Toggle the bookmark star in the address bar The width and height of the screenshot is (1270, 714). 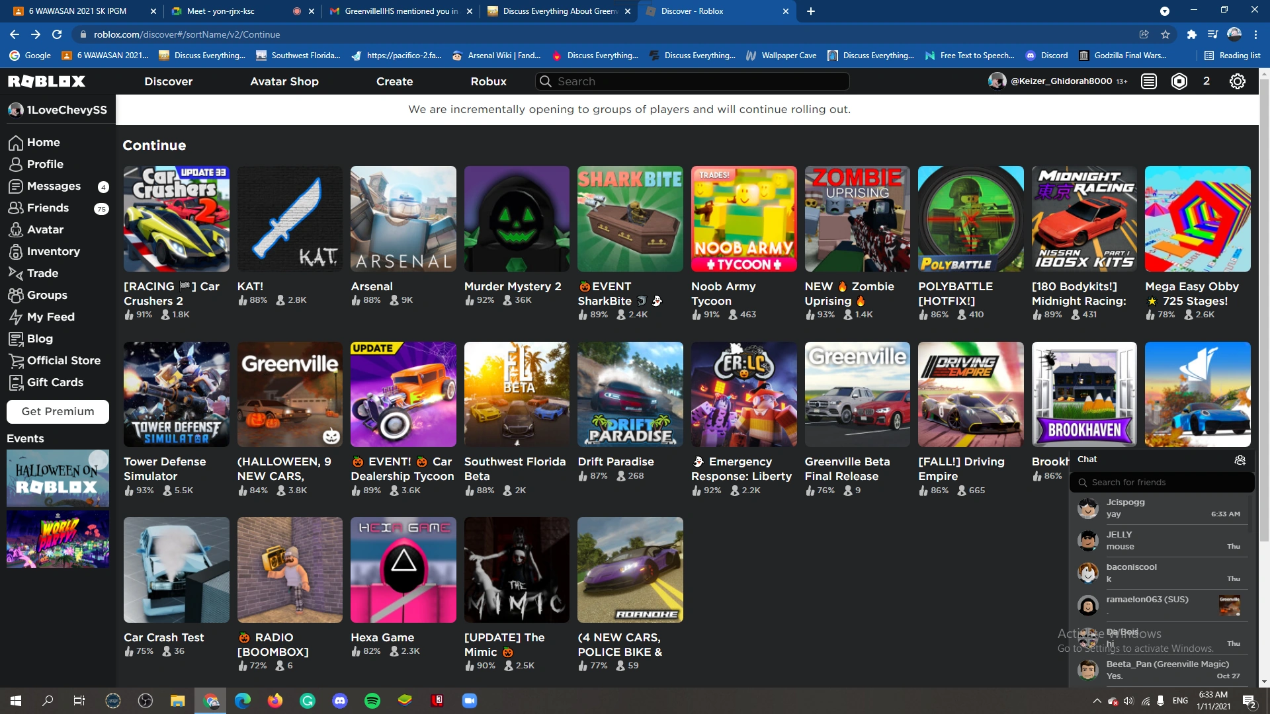[x=1165, y=34]
